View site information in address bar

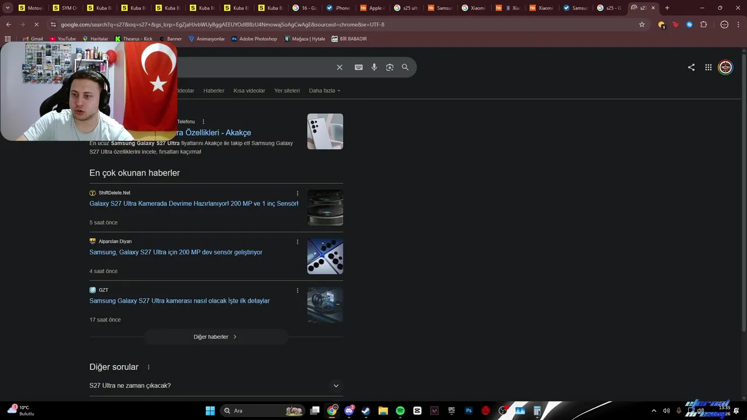[x=53, y=24]
